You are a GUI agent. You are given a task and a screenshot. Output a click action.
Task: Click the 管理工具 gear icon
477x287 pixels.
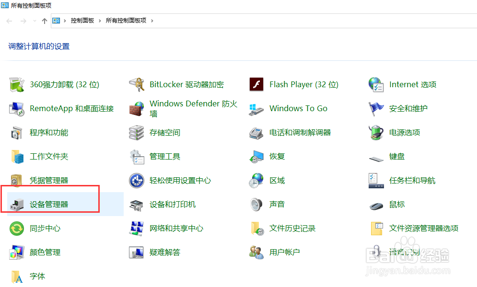pos(137,157)
